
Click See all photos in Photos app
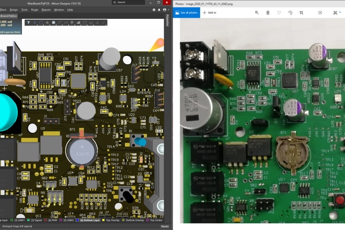(x=187, y=13)
